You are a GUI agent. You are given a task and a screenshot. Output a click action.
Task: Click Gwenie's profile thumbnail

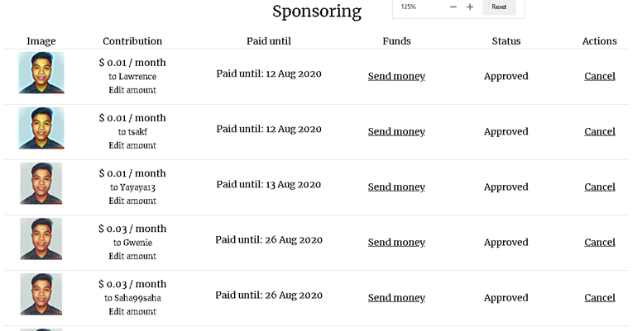(41, 239)
